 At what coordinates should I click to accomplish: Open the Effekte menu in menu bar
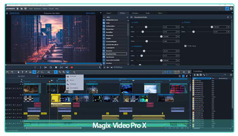[45, 9]
